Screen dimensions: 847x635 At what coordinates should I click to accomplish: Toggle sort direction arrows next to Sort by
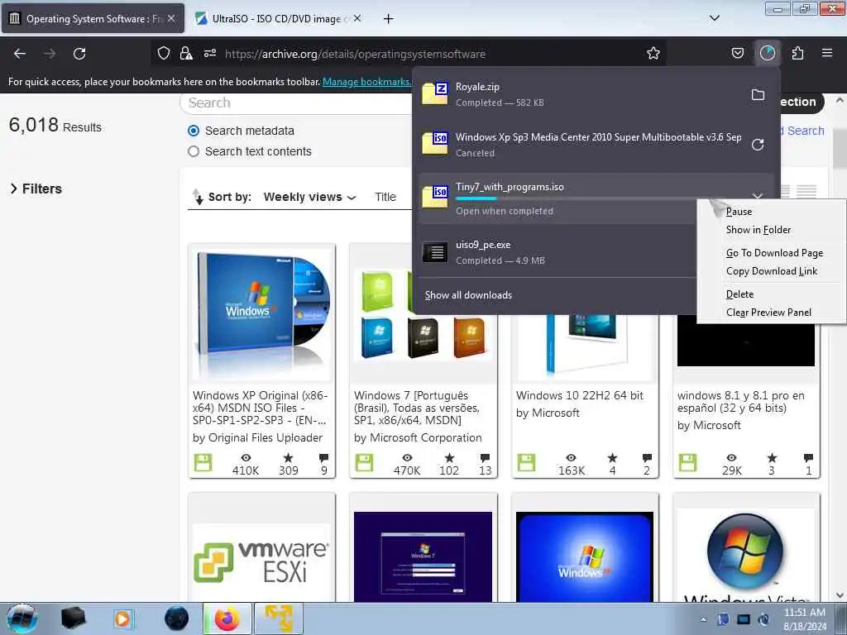point(198,197)
